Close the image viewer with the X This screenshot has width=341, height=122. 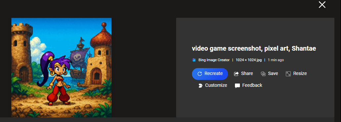tap(322, 5)
